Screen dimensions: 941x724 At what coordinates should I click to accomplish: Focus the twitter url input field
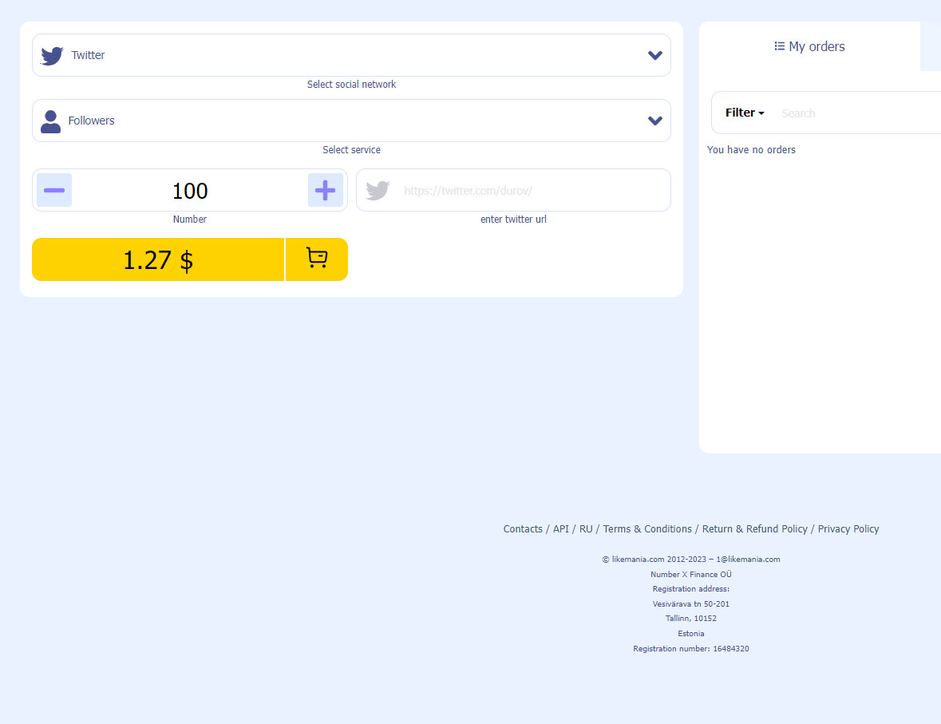tap(513, 190)
